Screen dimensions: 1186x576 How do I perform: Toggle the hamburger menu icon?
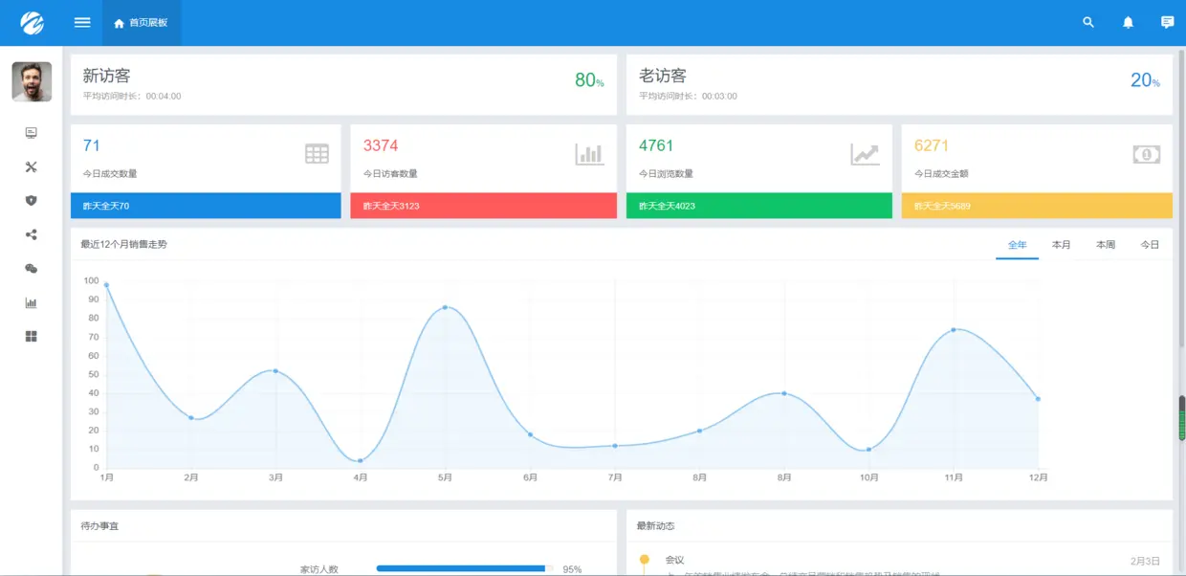pos(82,22)
